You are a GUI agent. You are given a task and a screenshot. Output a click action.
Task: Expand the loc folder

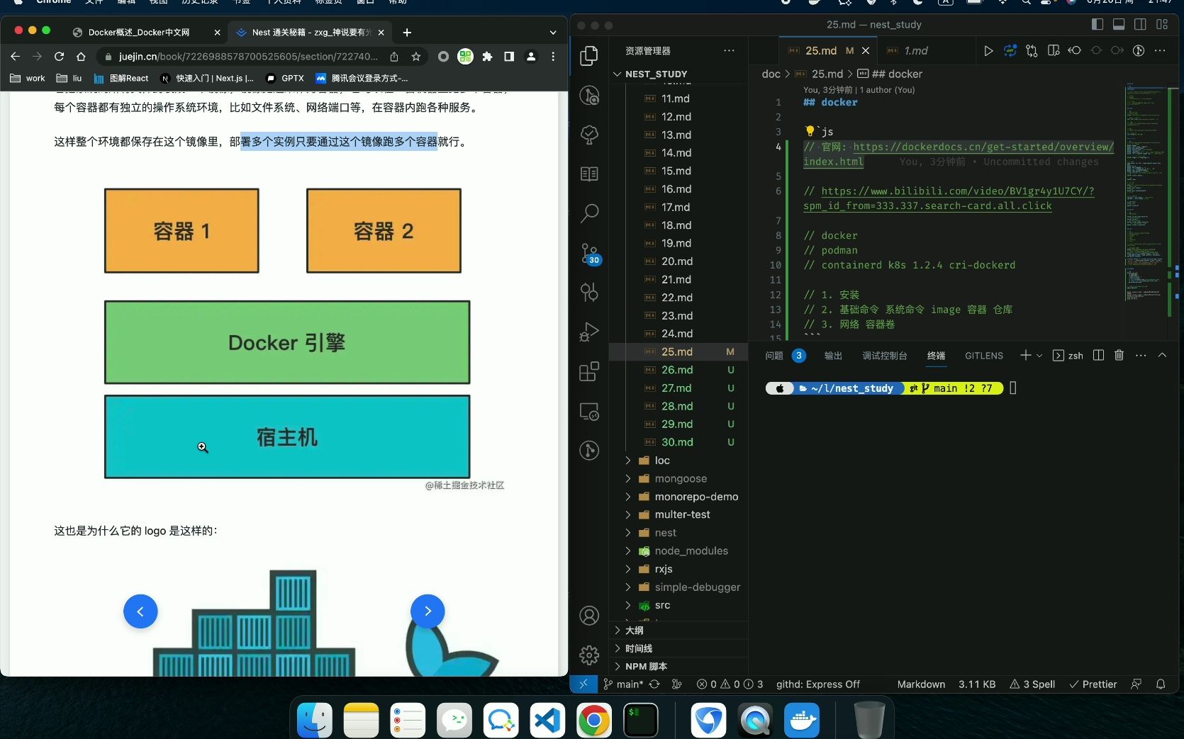pos(662,461)
